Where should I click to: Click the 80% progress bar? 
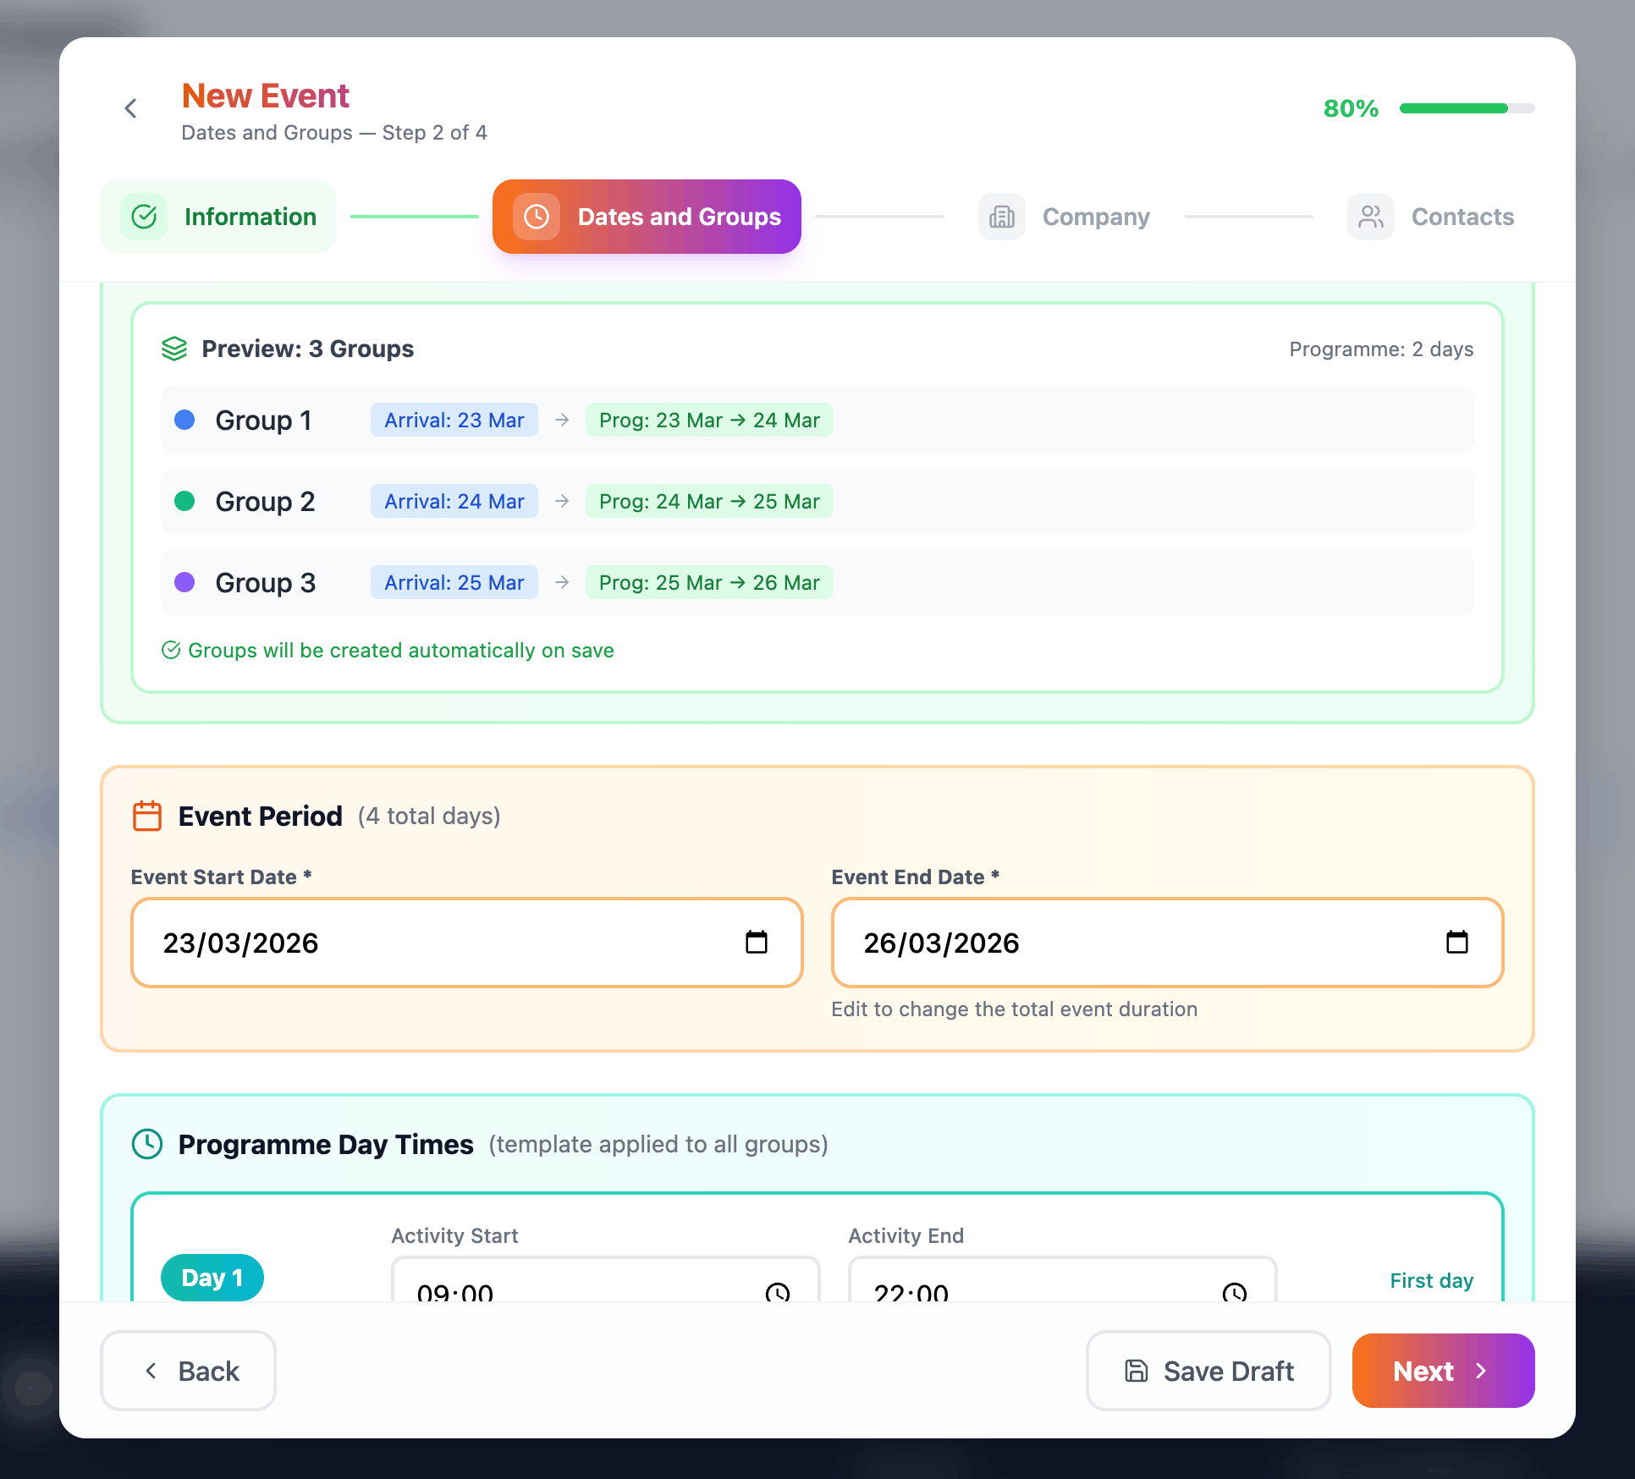(x=1467, y=108)
